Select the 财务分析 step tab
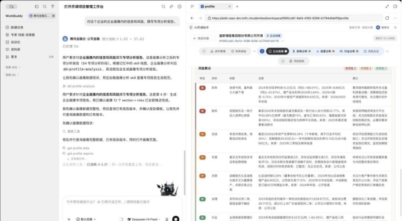402x221 pixels. pyautogui.click(x=302, y=51)
